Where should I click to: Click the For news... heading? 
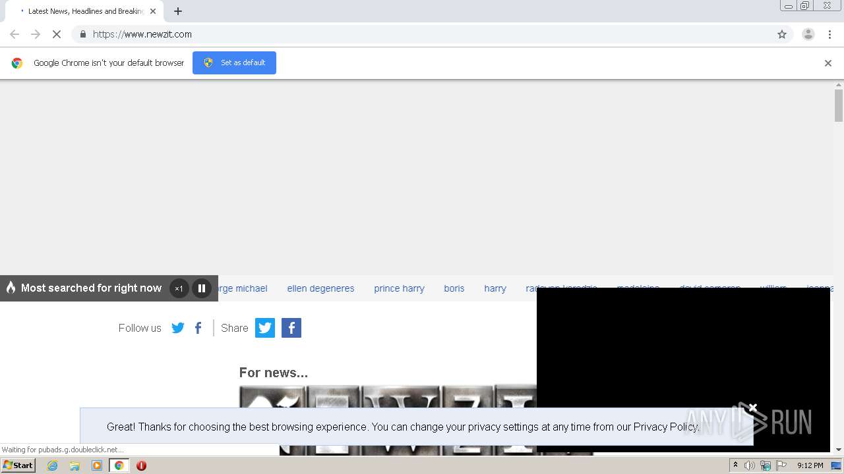pos(273,373)
